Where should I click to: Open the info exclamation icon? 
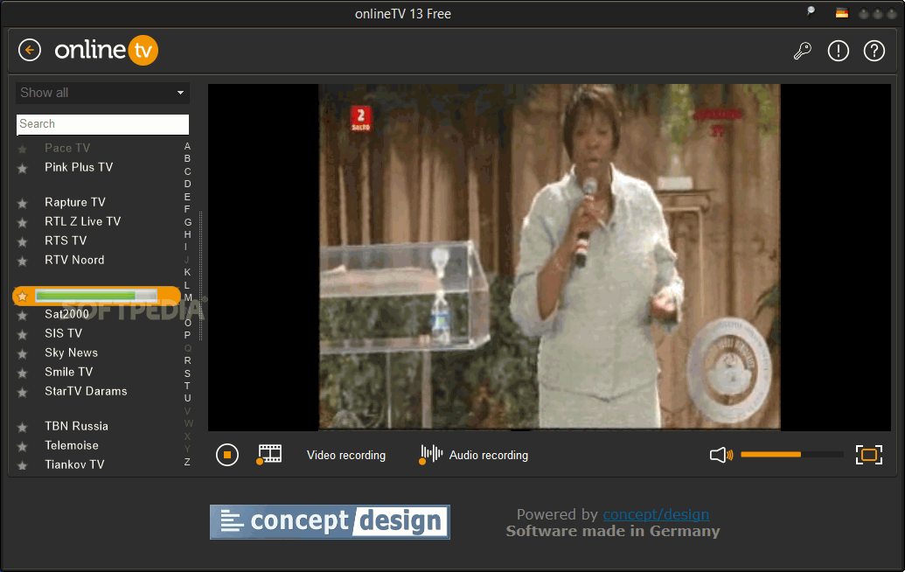click(x=838, y=51)
